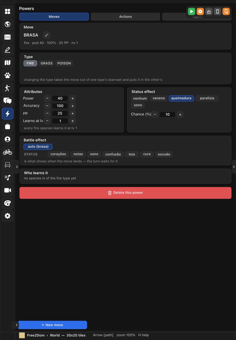The height and width of the screenshot is (340, 236).
Task: Click the Chance percent value field
Action: point(168,114)
